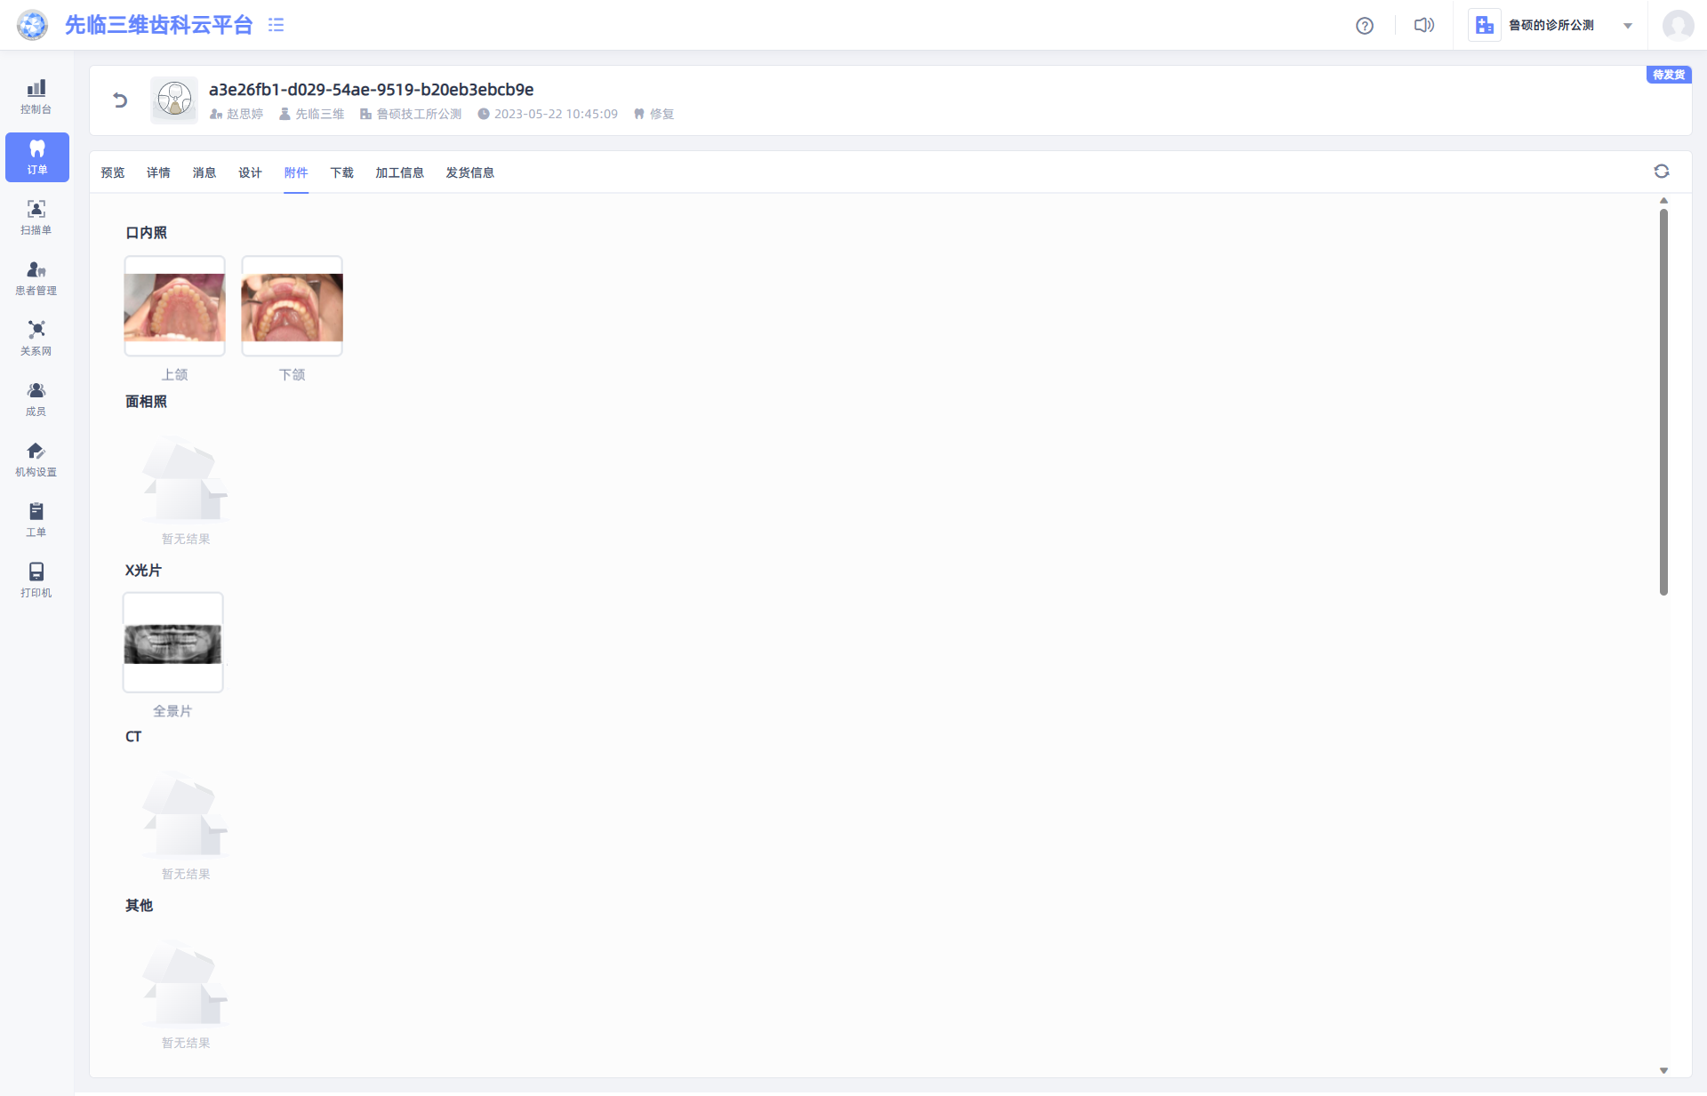Viewport: 1707px width, 1096px height.
Task: Switch to the 详情 tab
Action: [158, 172]
